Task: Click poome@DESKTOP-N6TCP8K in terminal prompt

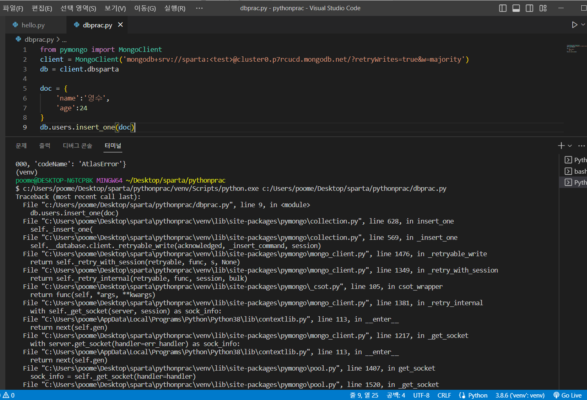Action: click(54, 181)
